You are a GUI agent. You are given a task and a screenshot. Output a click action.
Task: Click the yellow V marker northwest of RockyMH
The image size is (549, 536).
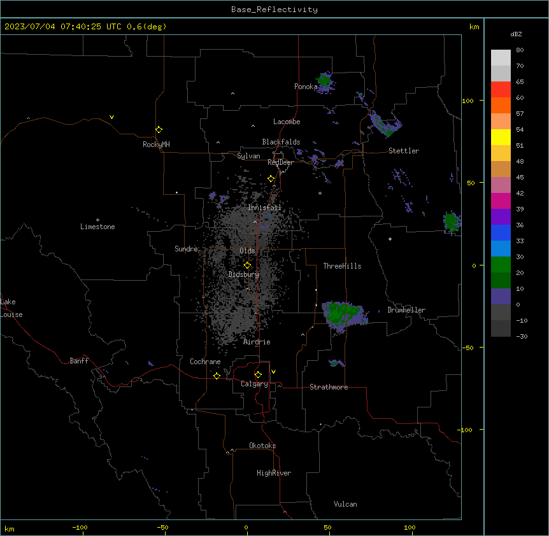(x=111, y=117)
